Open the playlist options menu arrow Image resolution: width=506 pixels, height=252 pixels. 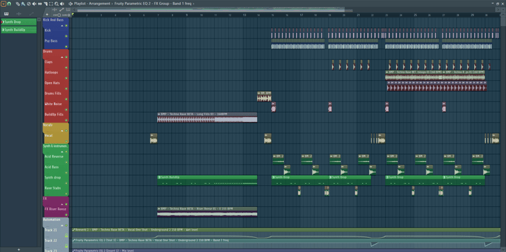click(x=3, y=4)
